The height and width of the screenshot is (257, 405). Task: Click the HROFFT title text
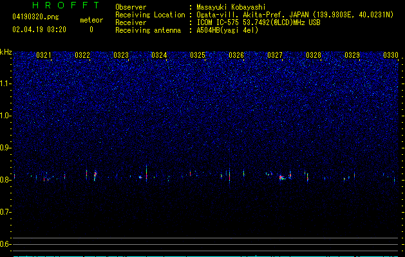pos(66,5)
